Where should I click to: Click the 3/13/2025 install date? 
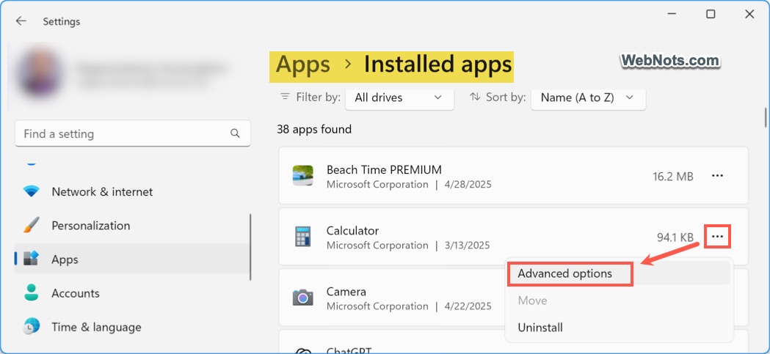point(466,245)
